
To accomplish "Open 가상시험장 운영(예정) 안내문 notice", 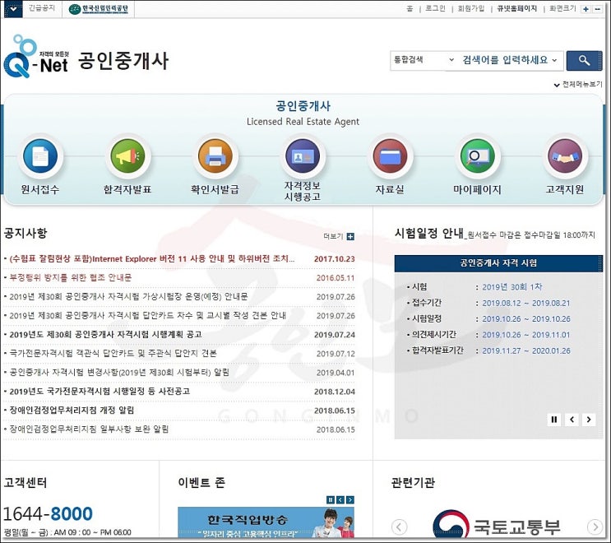I will (x=128, y=297).
